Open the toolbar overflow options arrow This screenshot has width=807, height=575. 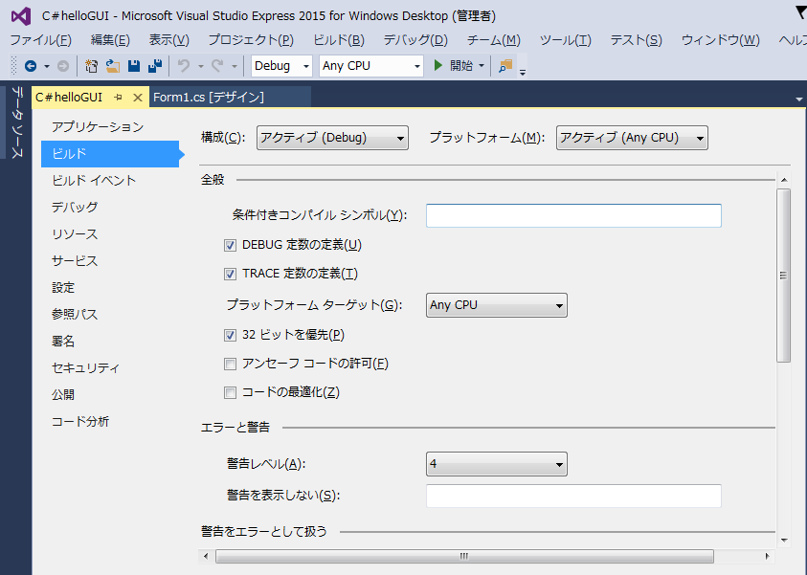click(523, 73)
